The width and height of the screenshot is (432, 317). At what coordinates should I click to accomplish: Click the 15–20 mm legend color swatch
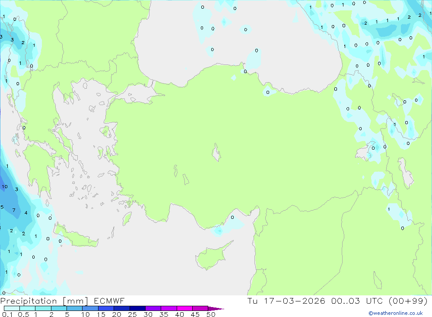click(x=106, y=308)
